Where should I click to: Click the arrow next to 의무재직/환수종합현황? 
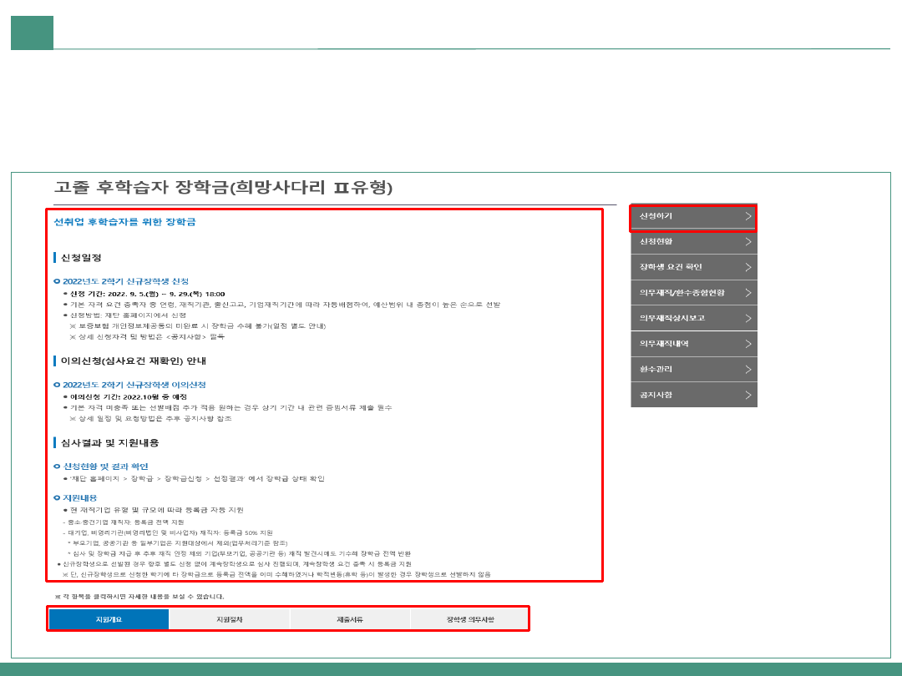point(748,293)
